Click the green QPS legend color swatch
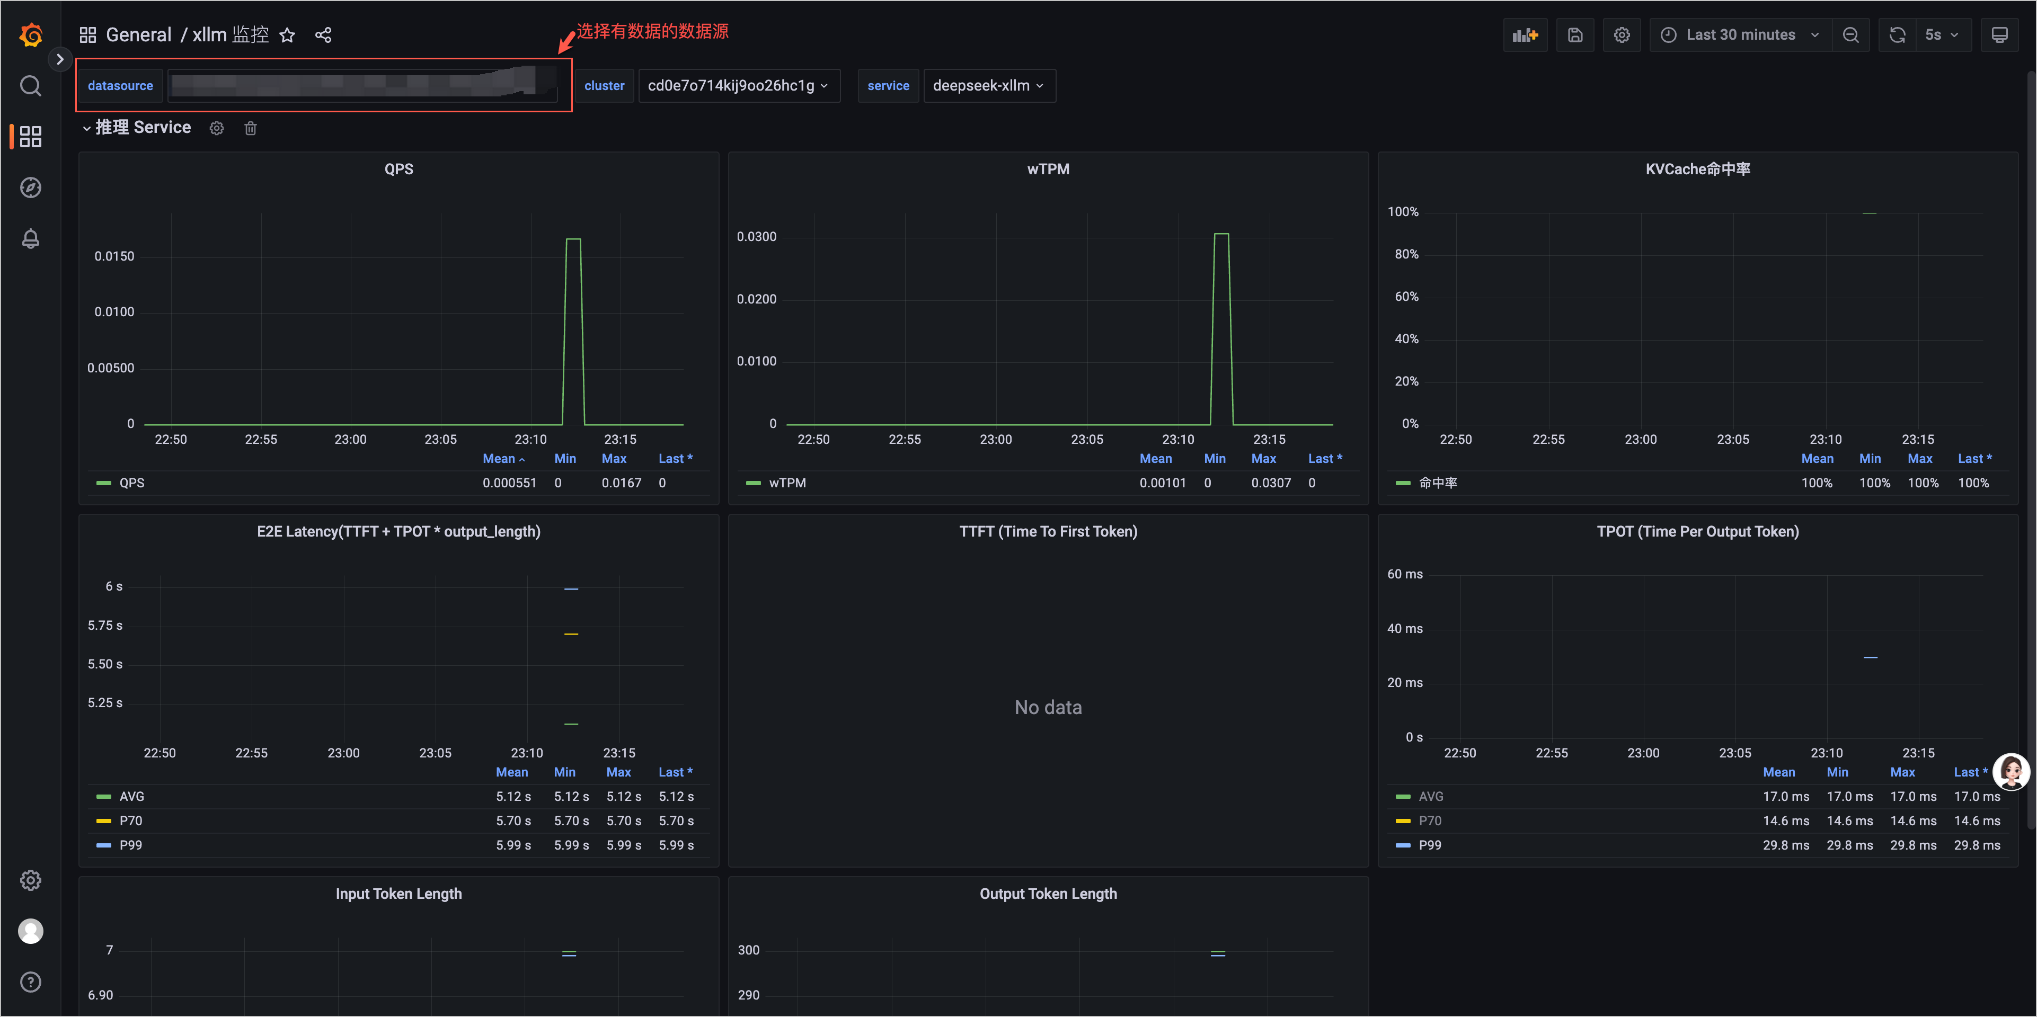 (x=103, y=483)
